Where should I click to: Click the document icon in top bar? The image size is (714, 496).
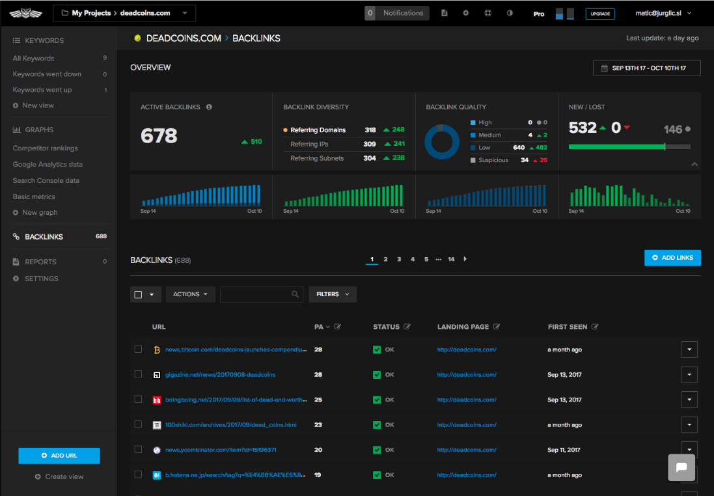[x=445, y=13]
